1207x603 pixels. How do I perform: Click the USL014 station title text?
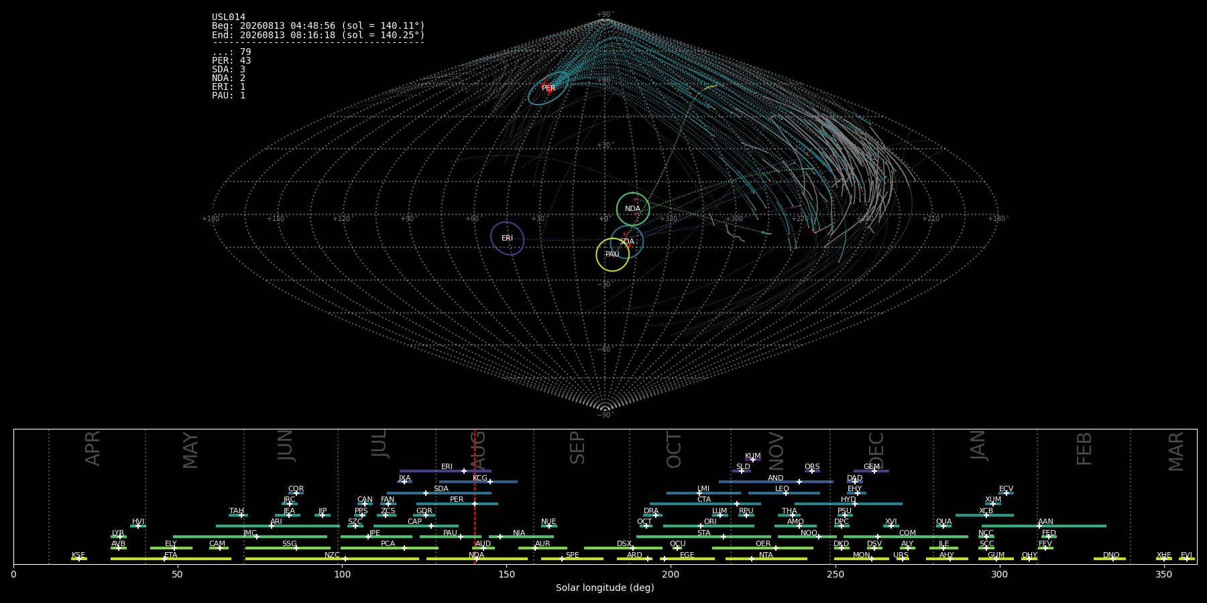click(x=229, y=17)
